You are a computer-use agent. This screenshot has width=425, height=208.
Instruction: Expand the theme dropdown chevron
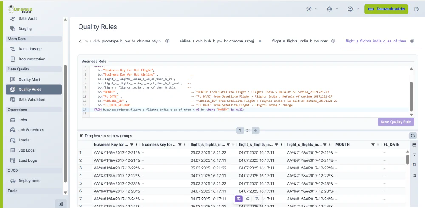[x=316, y=9]
